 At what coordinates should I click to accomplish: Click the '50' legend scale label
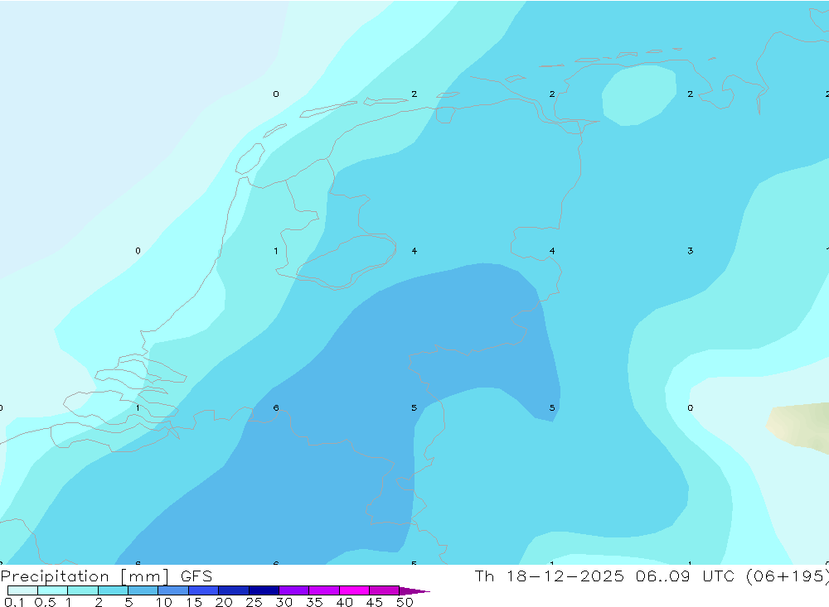tap(405, 602)
